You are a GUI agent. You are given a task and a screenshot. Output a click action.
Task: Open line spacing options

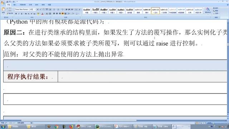tap(69, 14)
